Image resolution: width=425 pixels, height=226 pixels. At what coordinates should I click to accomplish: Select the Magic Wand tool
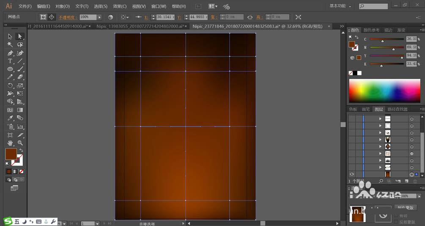pyautogui.click(x=10, y=44)
